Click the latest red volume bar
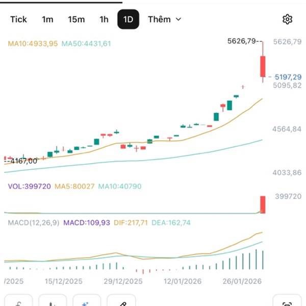Viewport: 306px width, 306px height. [263, 204]
